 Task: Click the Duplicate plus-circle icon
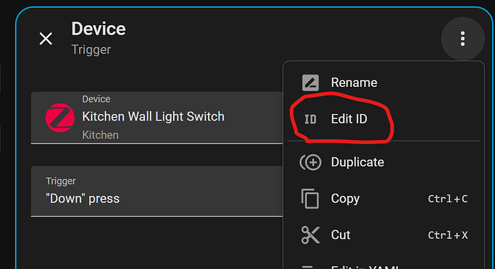click(311, 162)
